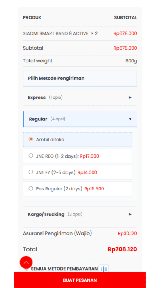The image size is (162, 288).
Task: Click the Express section arrow icon
Action: tap(130, 98)
